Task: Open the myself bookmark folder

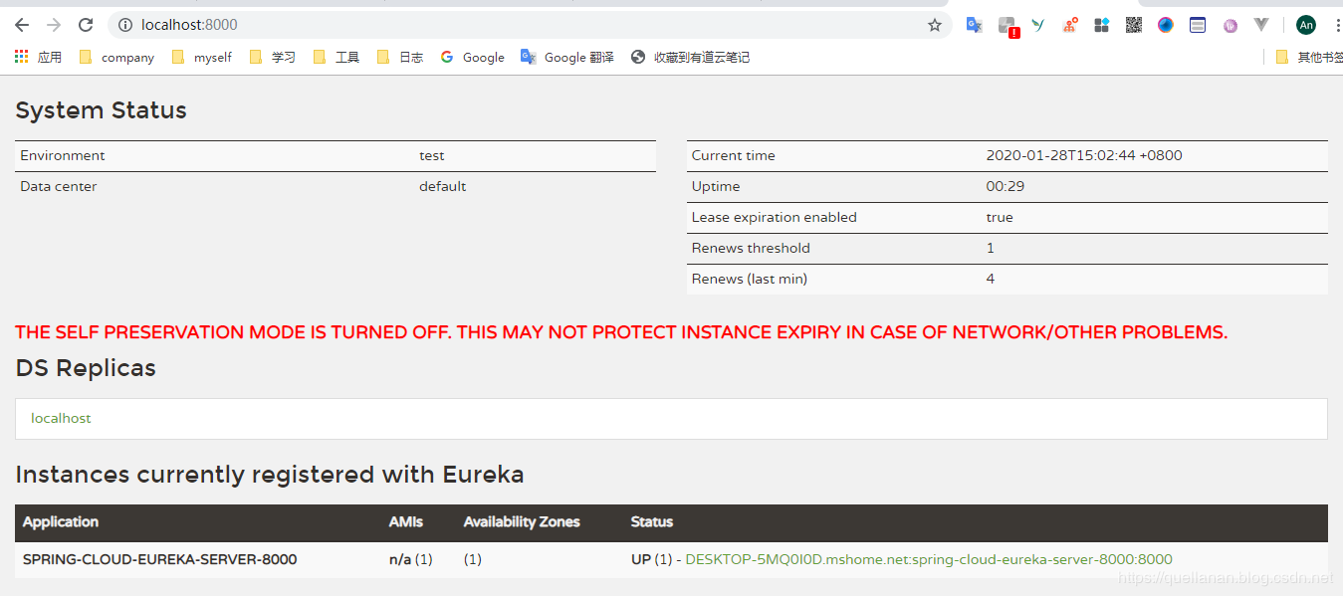Action: point(202,58)
